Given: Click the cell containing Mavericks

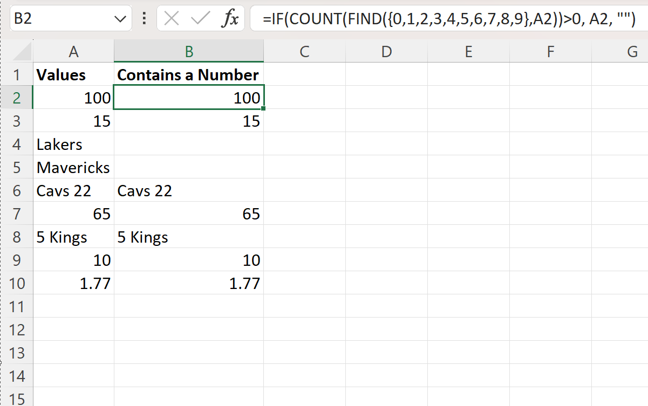Looking at the screenshot, I should pos(73,167).
